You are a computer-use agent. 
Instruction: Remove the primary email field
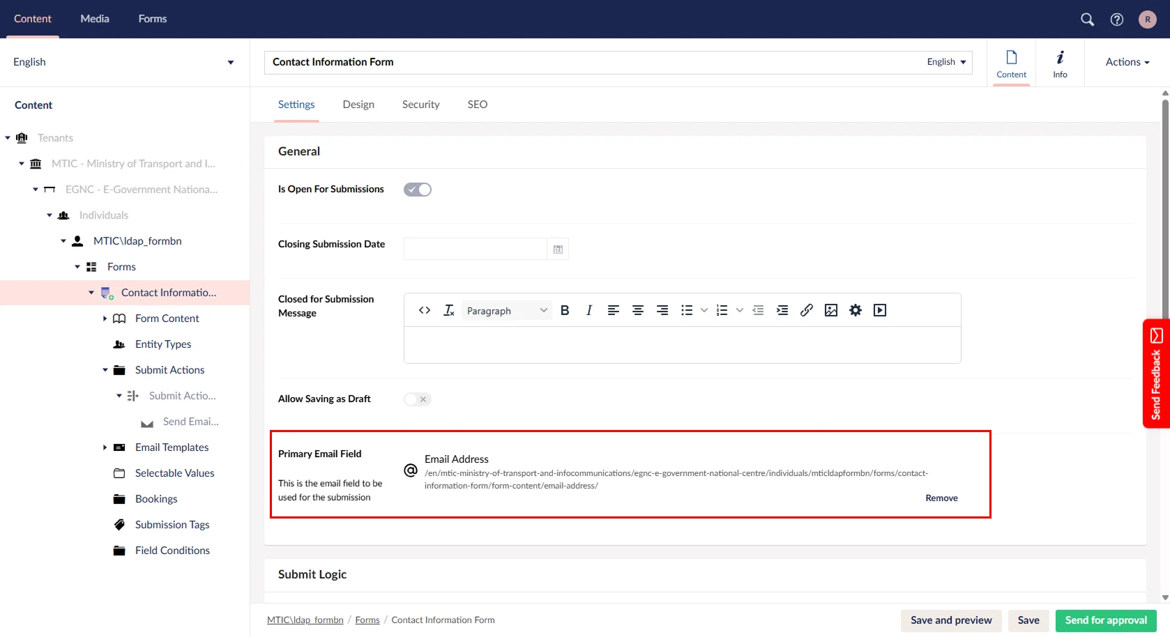(x=941, y=498)
